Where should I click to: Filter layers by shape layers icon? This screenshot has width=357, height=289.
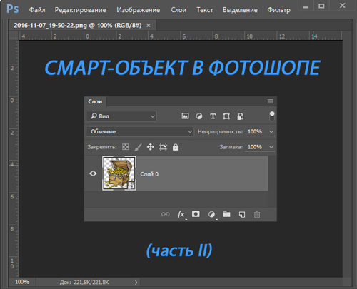point(226,116)
